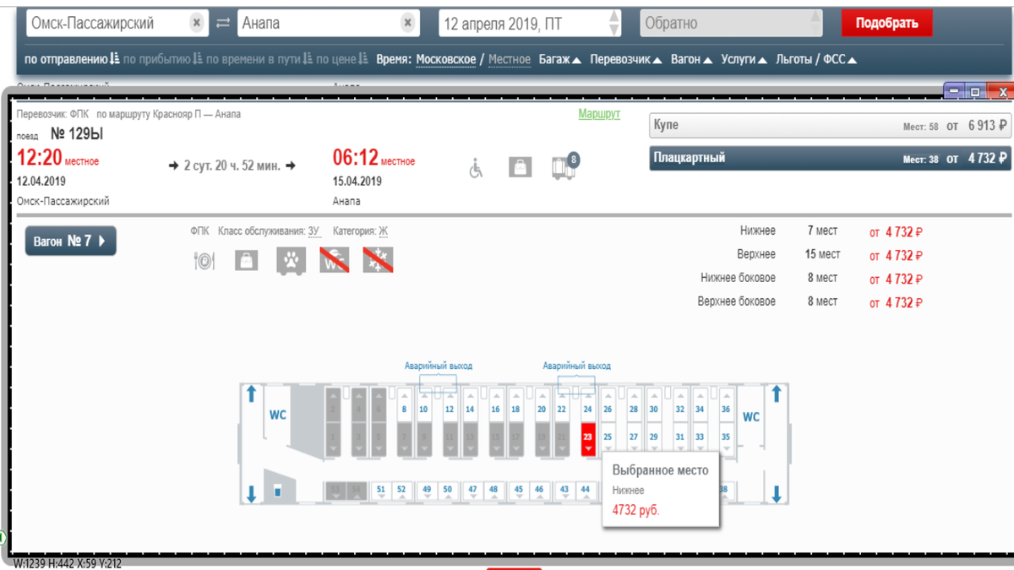Click the Анапа destination input
The height and width of the screenshot is (570, 1014).
[328, 24]
